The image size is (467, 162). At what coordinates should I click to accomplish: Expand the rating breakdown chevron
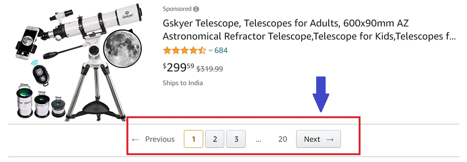click(210, 51)
